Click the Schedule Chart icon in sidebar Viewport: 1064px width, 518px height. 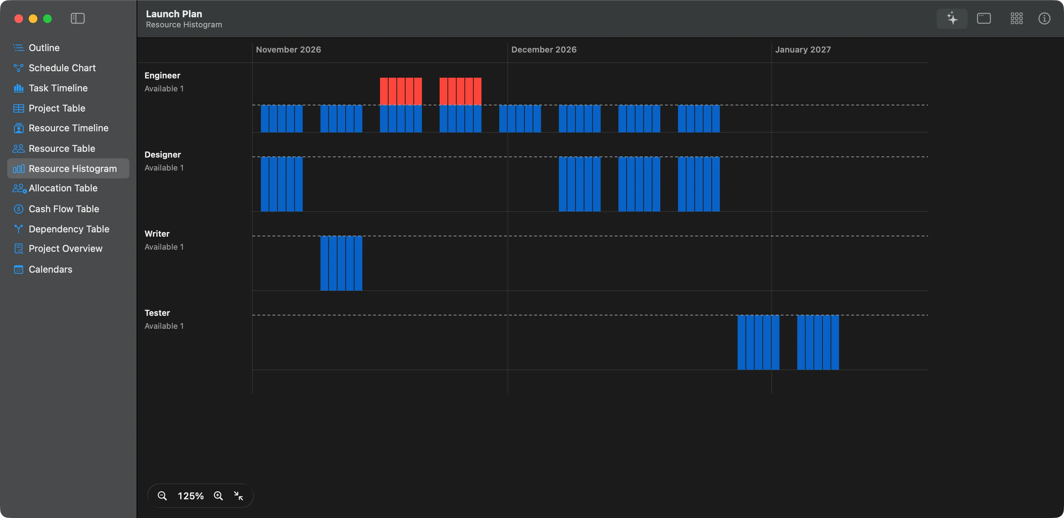(x=19, y=68)
